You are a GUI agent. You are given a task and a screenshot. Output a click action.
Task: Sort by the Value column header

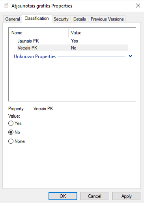click(98, 33)
